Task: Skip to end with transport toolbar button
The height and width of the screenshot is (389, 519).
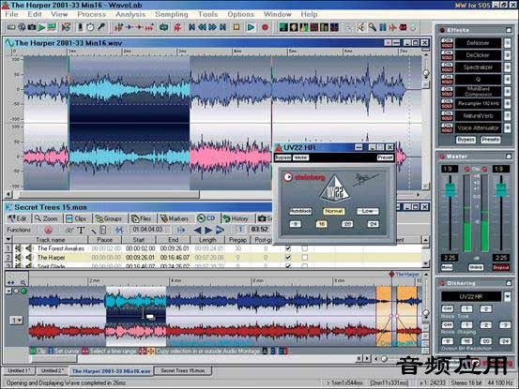Action: (222, 27)
